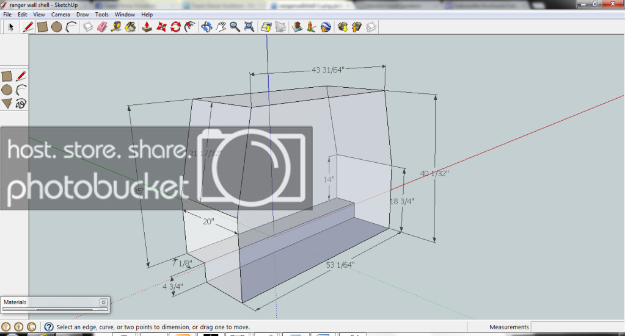Select Arc tool in left side palette
Screen dimensions: 625x336
(21, 90)
